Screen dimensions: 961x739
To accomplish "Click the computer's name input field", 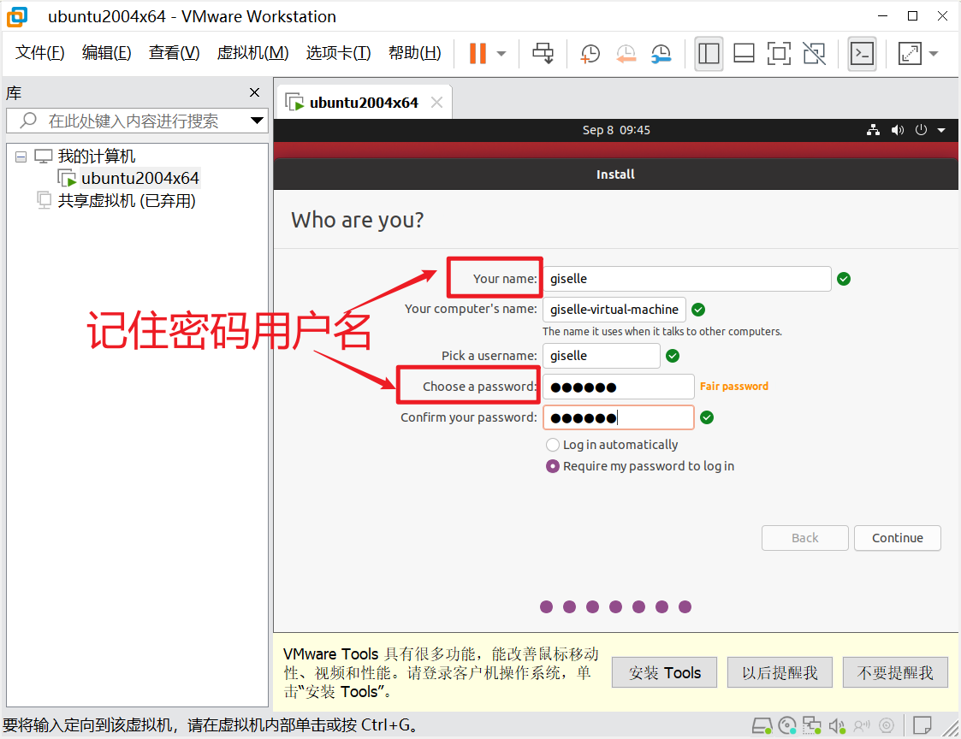I will pos(614,310).
